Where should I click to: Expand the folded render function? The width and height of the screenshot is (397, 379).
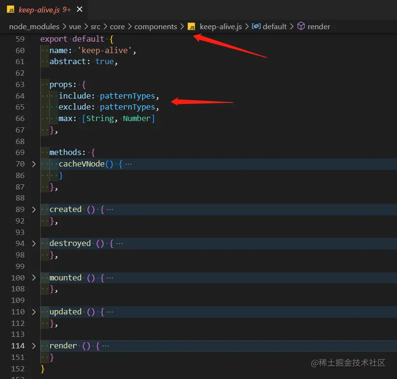click(33, 346)
